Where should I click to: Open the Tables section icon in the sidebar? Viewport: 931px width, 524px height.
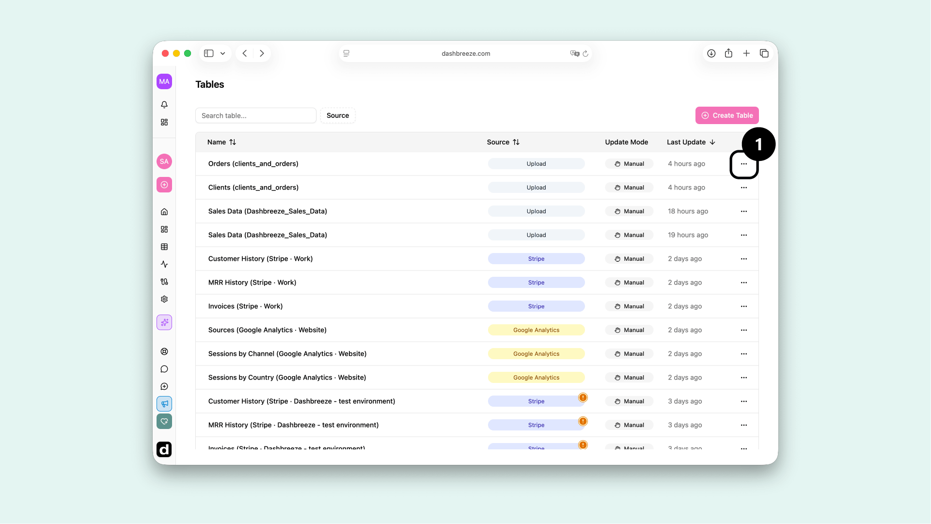point(164,247)
